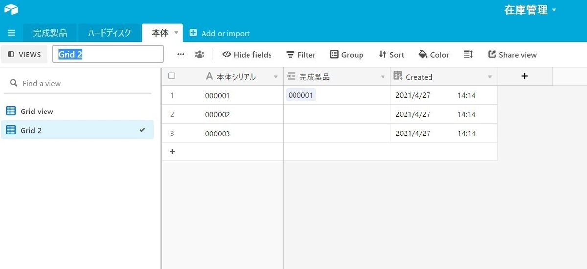Screen dimensions: 587x269
Task: Add a new field with plus
Action: point(525,76)
